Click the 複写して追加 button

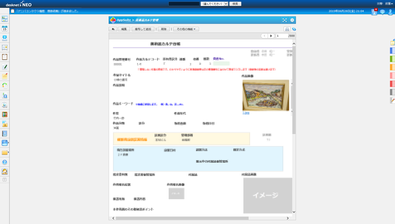tap(143, 29)
